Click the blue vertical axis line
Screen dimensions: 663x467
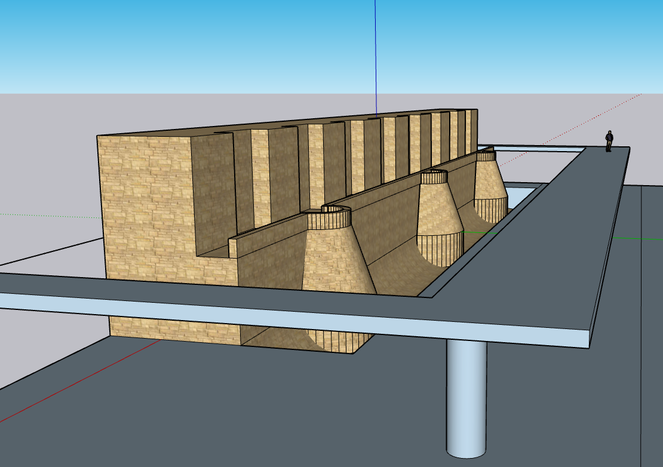click(x=376, y=54)
